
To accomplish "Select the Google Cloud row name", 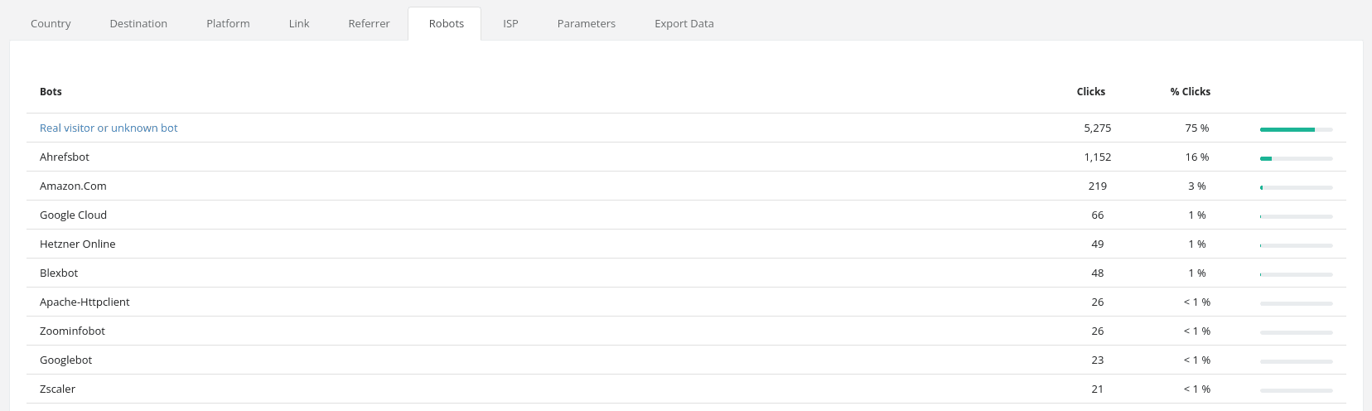I will pyautogui.click(x=73, y=215).
